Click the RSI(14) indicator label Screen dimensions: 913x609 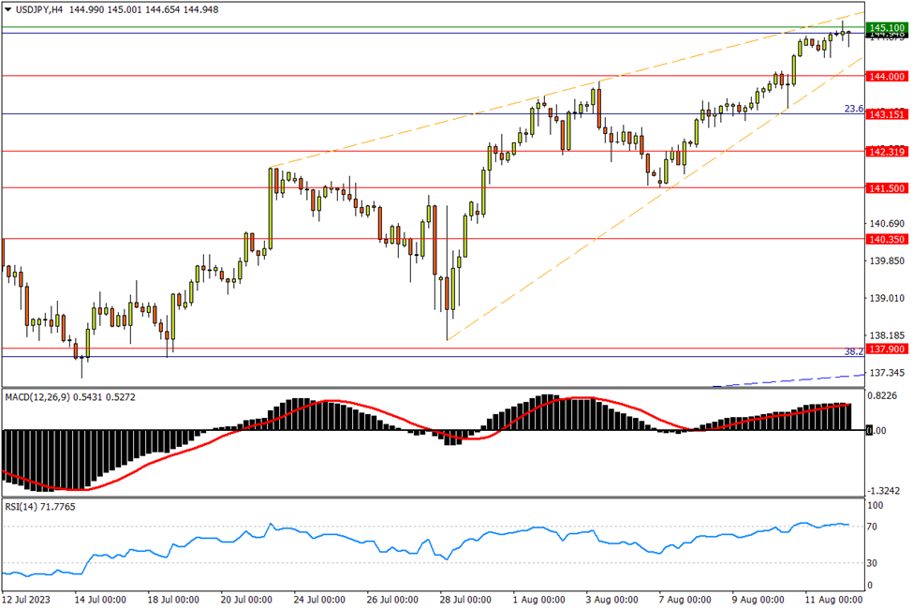point(22,507)
